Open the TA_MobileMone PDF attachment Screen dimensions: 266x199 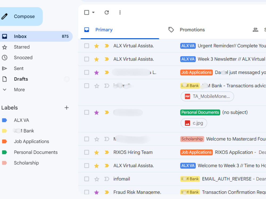tap(207, 97)
